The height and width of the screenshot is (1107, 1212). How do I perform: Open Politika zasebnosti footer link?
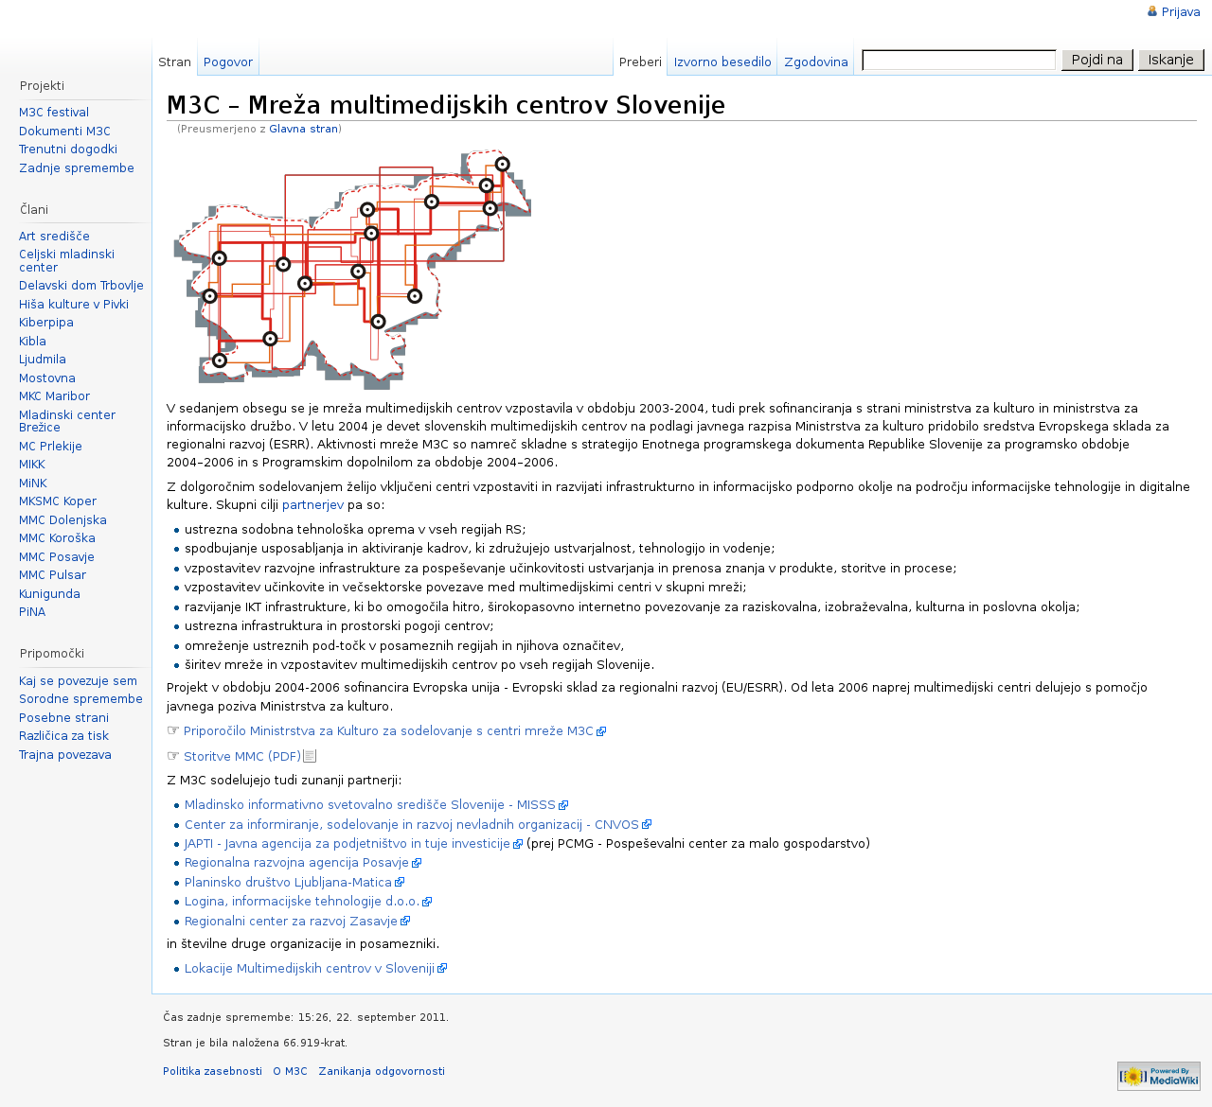(212, 1072)
